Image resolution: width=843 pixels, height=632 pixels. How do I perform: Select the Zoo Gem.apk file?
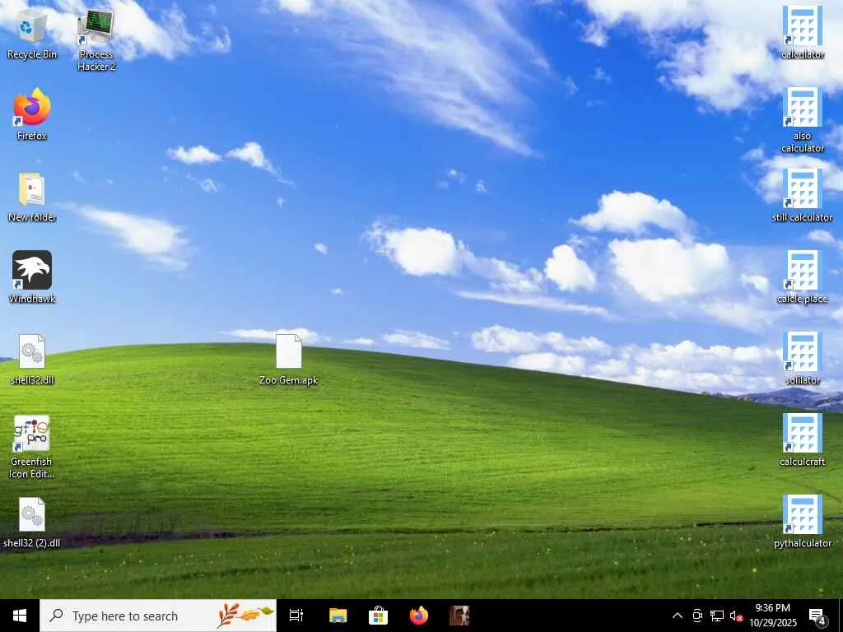pos(289,359)
